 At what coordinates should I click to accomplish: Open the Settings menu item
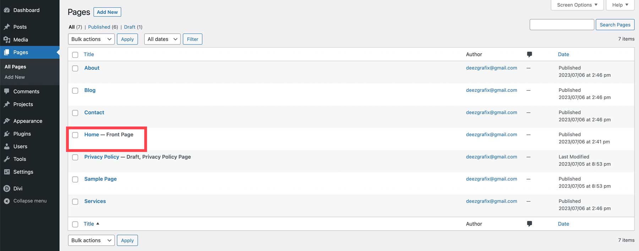(x=23, y=172)
